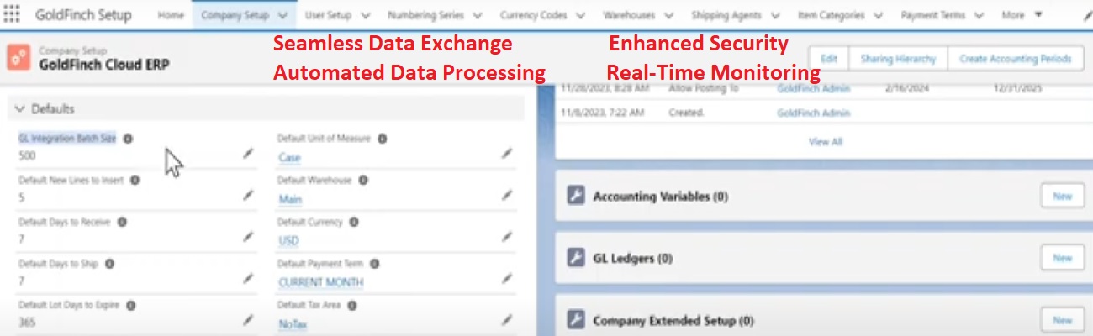Edit Default Payment Term pencil icon
Viewport: 1093px width, 336px height.
[x=507, y=278]
